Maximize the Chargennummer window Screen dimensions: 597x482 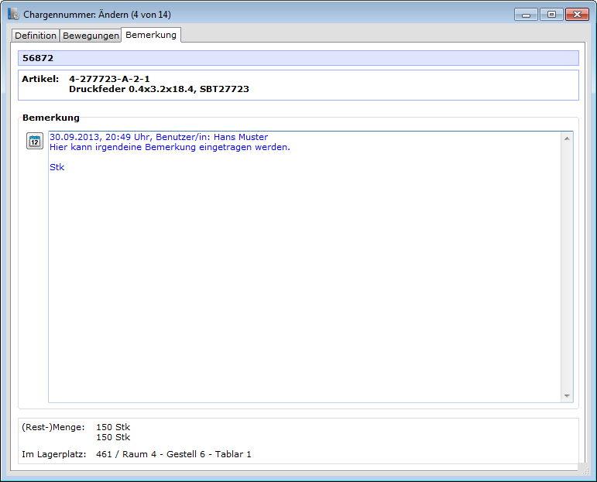click(551, 15)
